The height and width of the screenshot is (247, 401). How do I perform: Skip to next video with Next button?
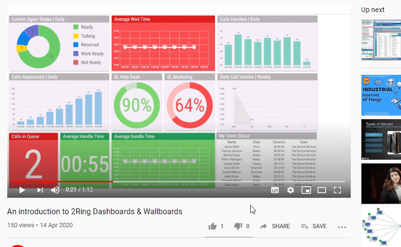coord(40,190)
